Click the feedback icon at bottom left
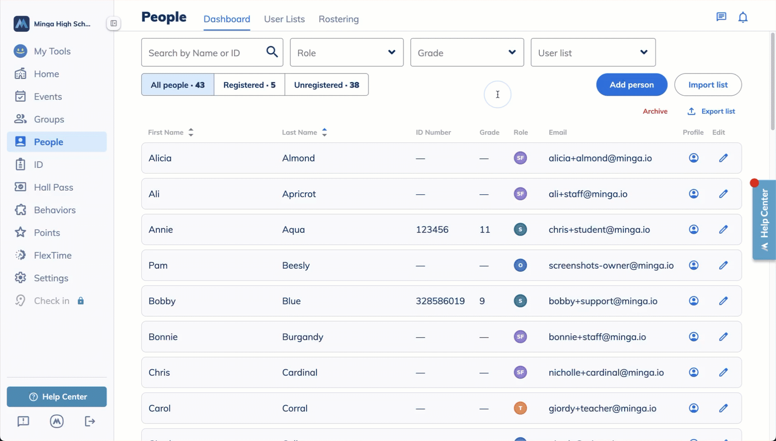Screen dimensions: 776x441 pyautogui.click(x=23, y=421)
